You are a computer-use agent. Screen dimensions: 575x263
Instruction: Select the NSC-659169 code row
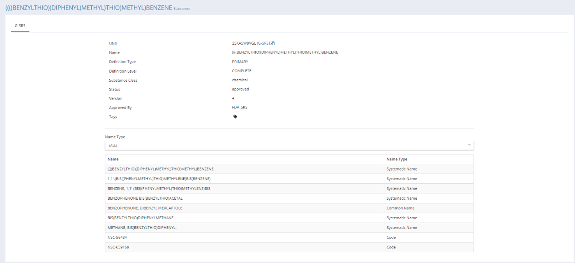coord(118,247)
